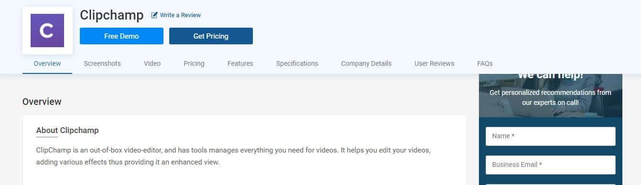Go to the Video tab

(152, 63)
